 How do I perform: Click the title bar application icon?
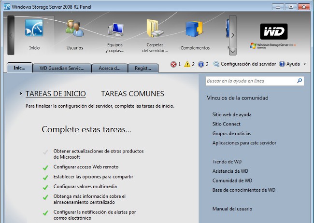[x=7, y=7]
